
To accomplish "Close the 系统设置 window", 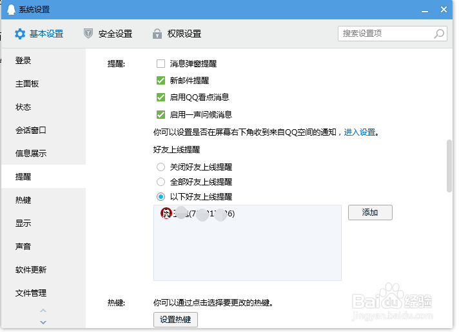I will point(444,10).
